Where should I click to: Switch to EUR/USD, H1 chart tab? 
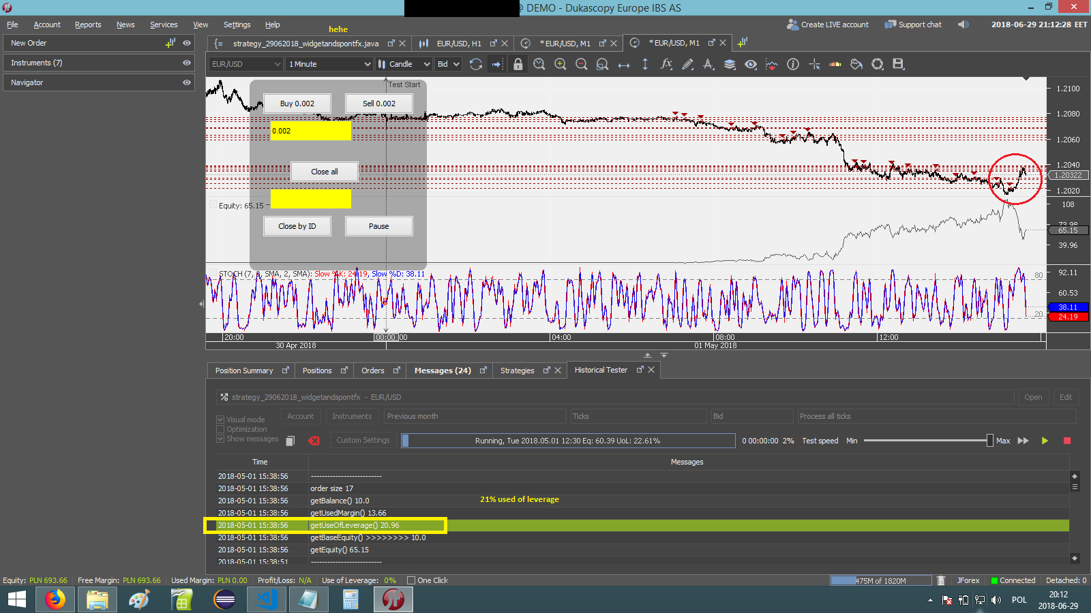coord(459,43)
